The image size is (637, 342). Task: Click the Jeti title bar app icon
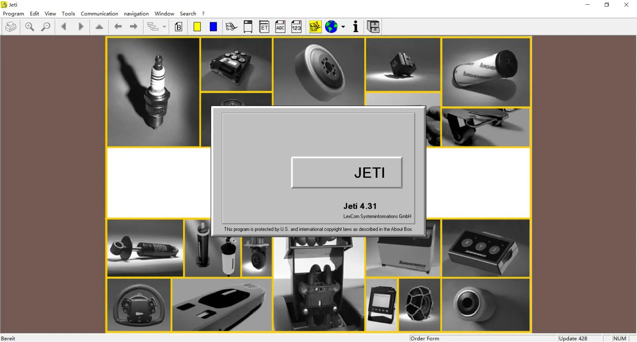[4, 5]
